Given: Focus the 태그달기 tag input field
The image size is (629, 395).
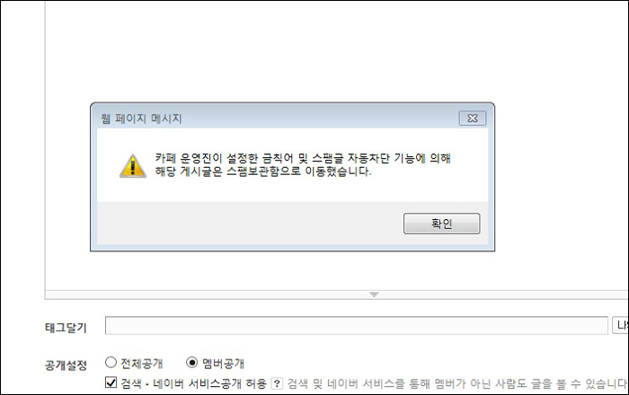Looking at the screenshot, I should 356,325.
